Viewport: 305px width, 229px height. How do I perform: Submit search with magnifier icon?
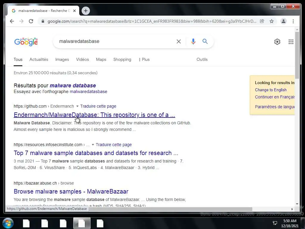point(205,41)
